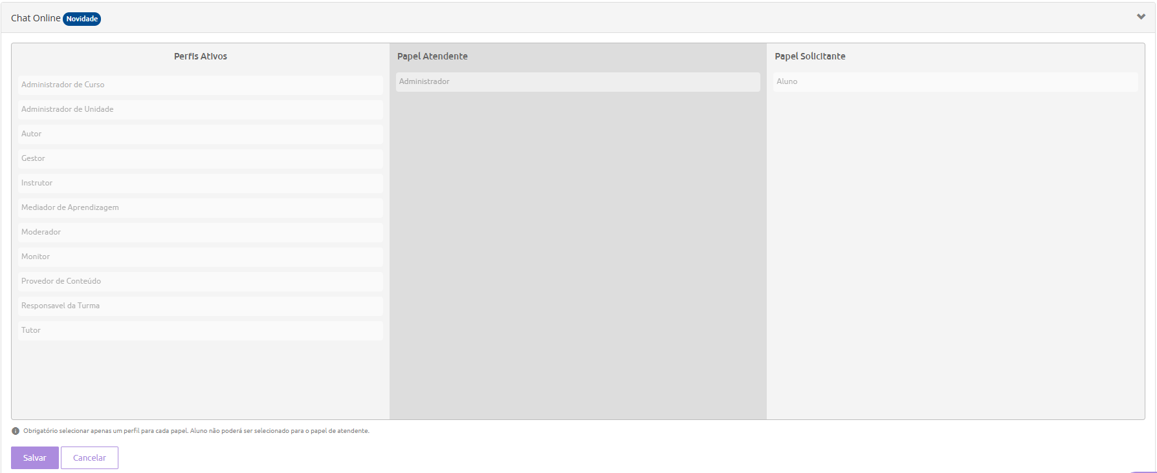Pick the Gestor profile
Viewport: 1157px width, 473px height.
[x=200, y=158]
